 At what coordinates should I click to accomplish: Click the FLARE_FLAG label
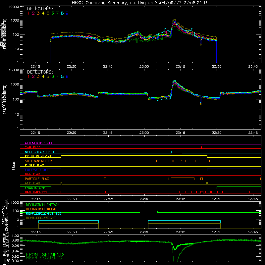[34, 165]
